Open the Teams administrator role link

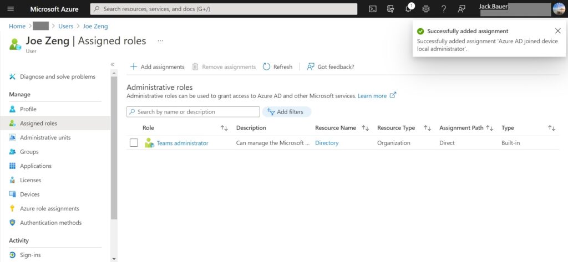182,143
